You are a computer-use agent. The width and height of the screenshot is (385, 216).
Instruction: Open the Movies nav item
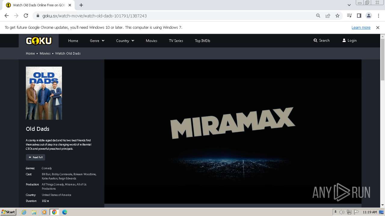(x=152, y=40)
